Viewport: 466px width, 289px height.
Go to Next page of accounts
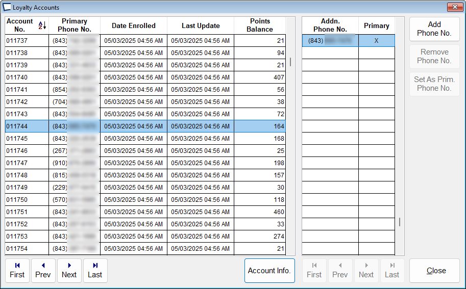pos(69,270)
